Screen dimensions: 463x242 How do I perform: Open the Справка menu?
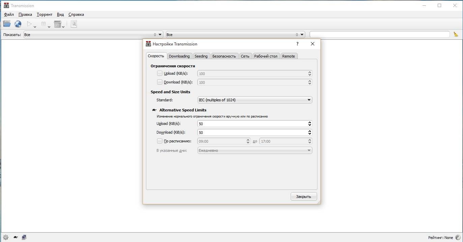(76, 14)
